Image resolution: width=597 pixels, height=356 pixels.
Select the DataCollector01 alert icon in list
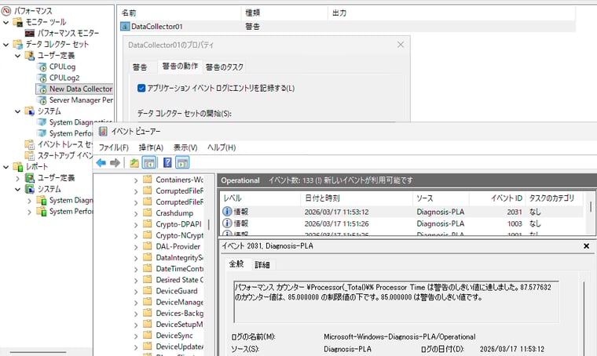(x=125, y=26)
